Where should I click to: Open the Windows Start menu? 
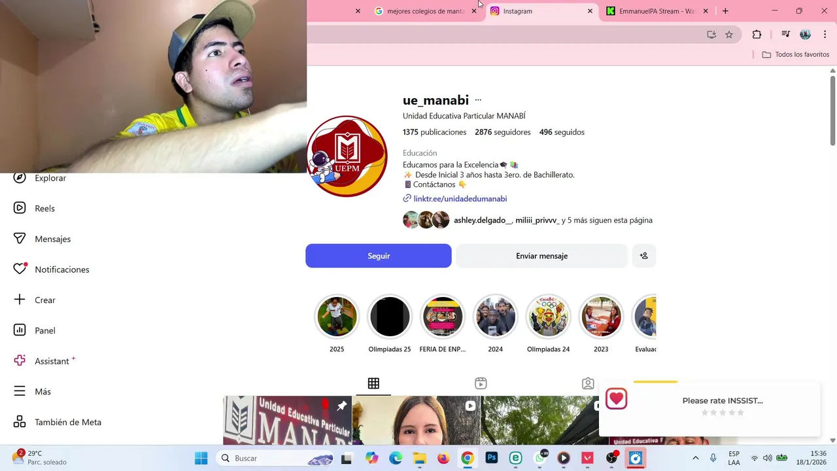pyautogui.click(x=201, y=459)
